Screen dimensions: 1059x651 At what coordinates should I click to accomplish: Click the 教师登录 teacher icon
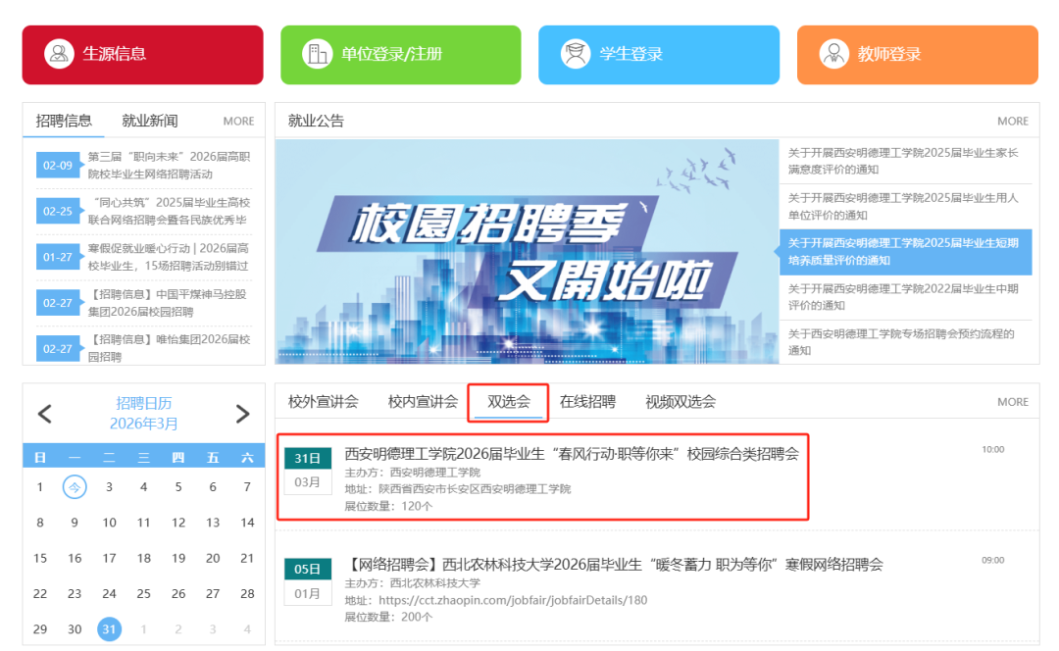click(833, 54)
